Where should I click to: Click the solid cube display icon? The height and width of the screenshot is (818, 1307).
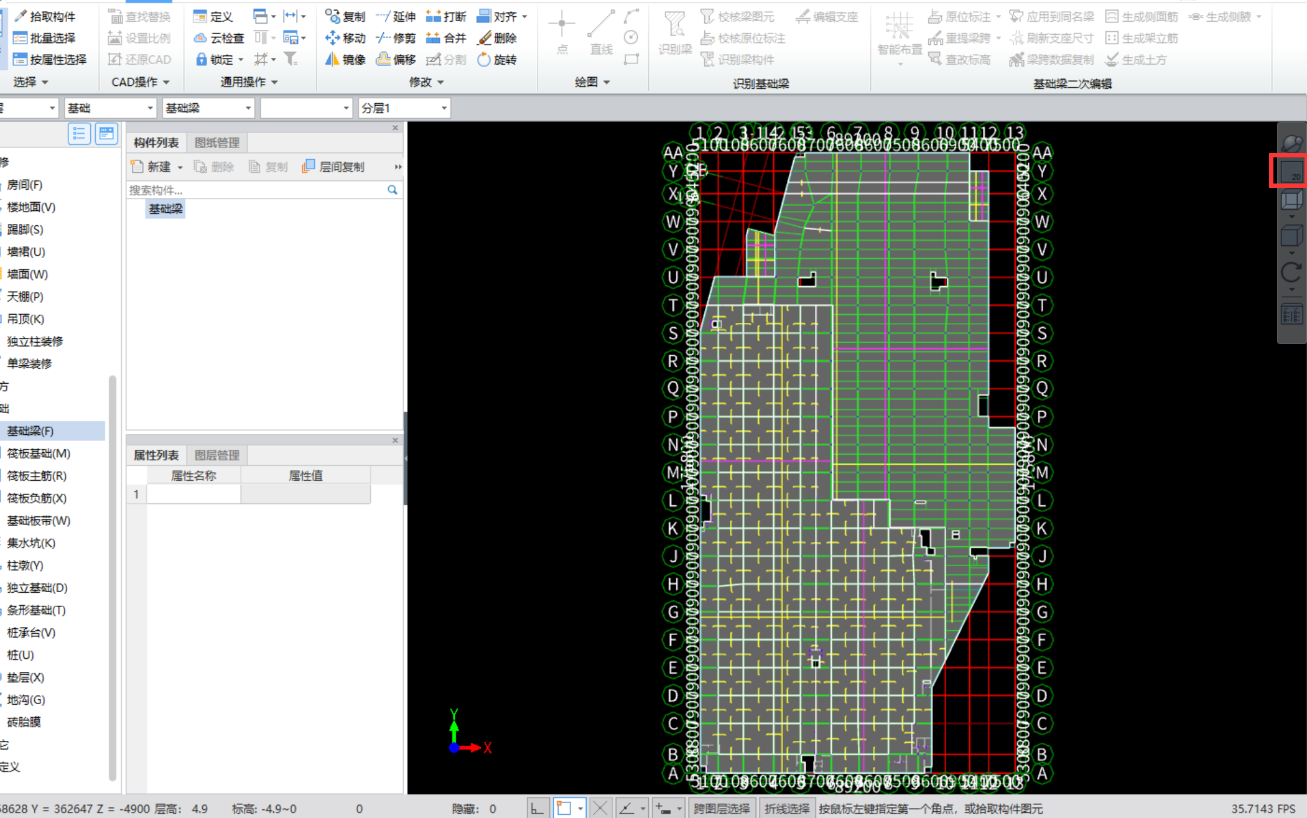point(1291,236)
